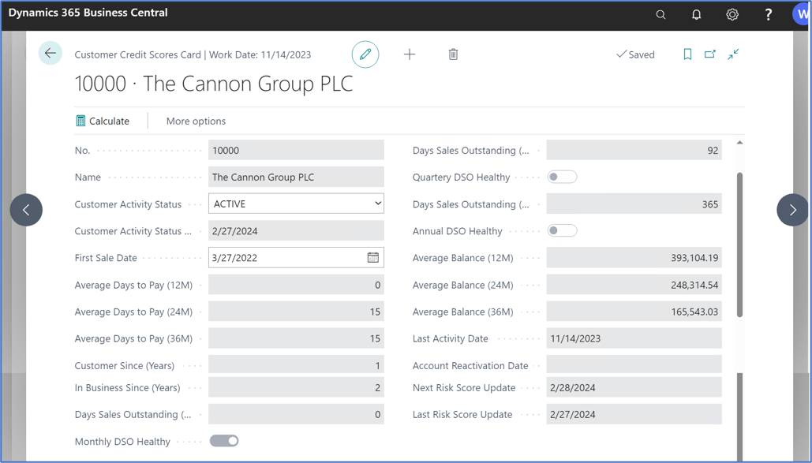
Task: Open the settings gear
Action: (x=732, y=14)
